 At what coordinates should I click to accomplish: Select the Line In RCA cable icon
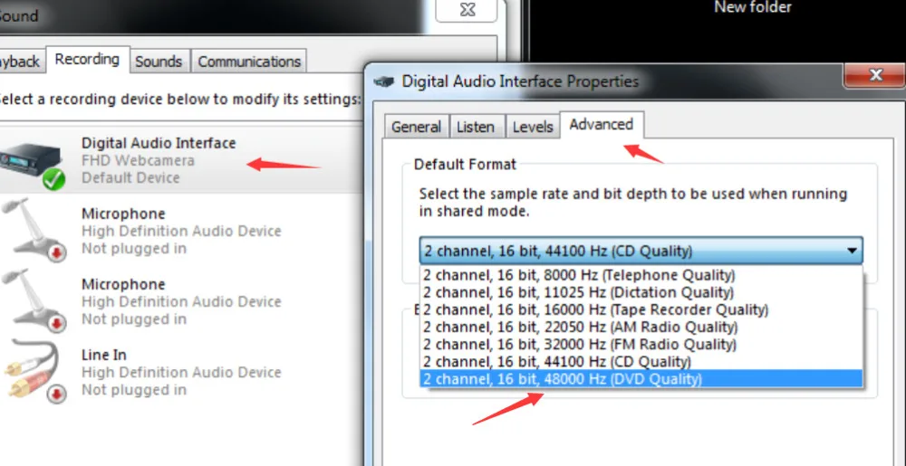(34, 370)
